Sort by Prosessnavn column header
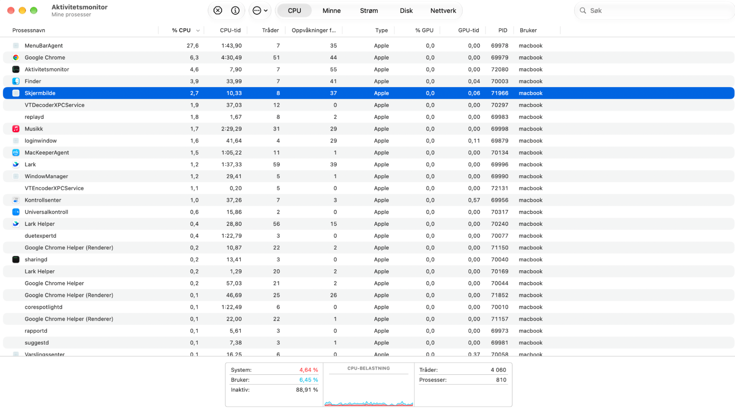Screen dimensions: 735x411 tap(29, 30)
